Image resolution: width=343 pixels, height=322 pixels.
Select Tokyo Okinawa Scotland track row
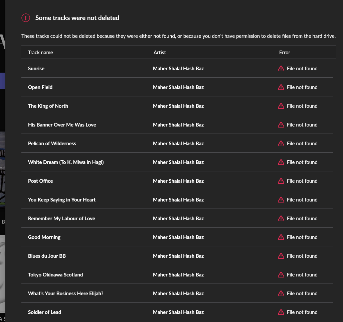coord(177,275)
